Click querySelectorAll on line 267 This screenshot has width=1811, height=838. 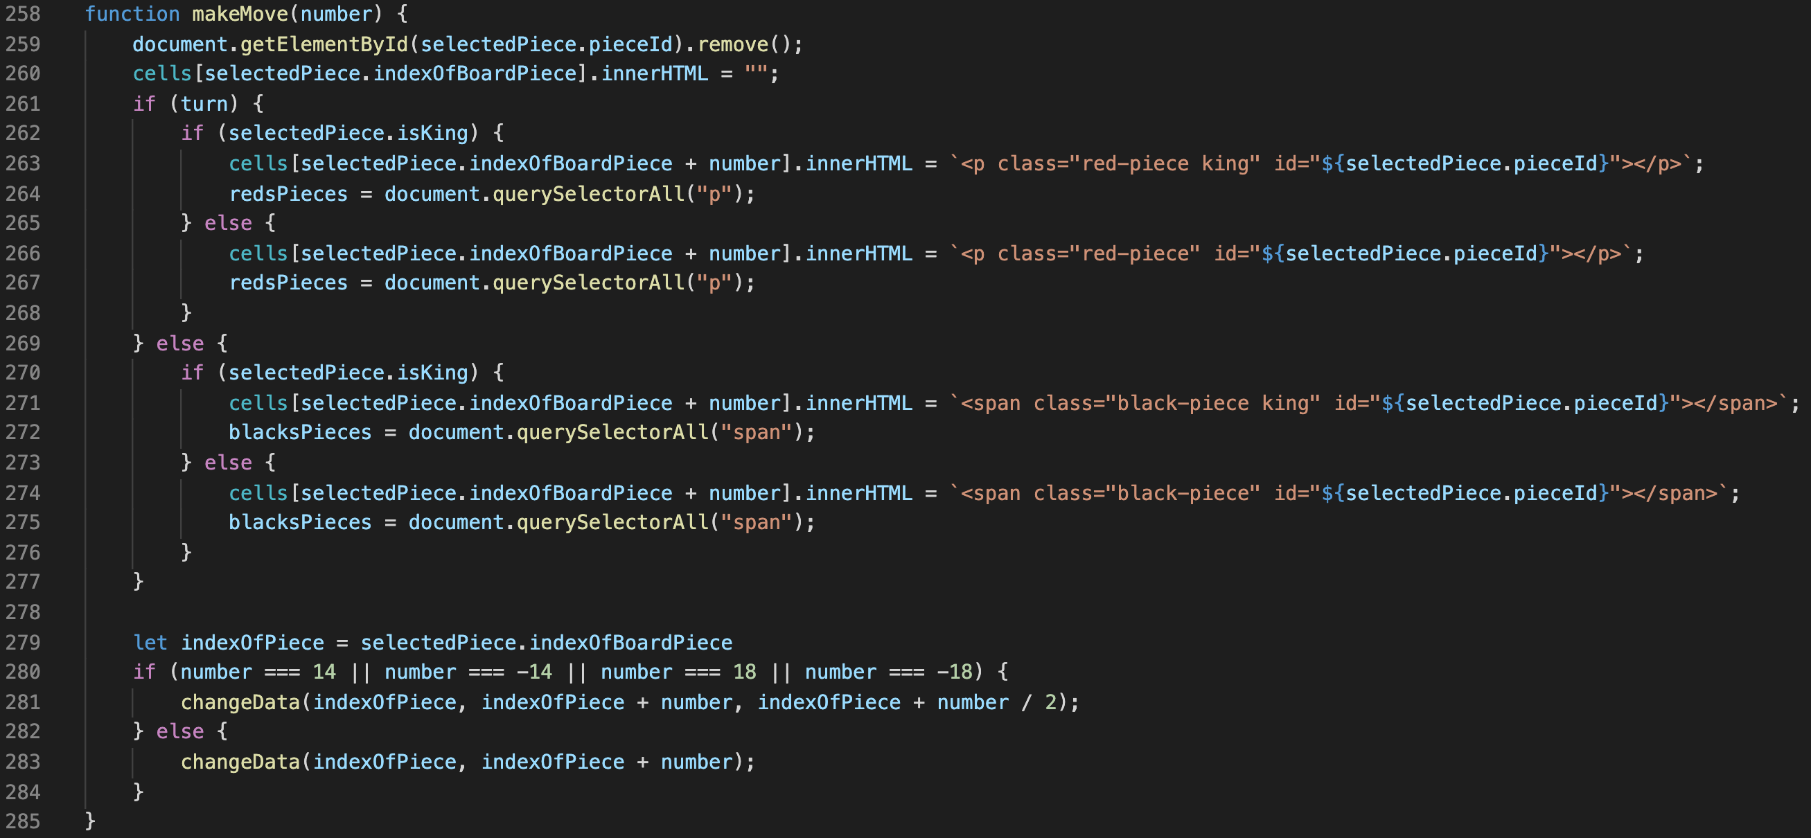coord(588,283)
